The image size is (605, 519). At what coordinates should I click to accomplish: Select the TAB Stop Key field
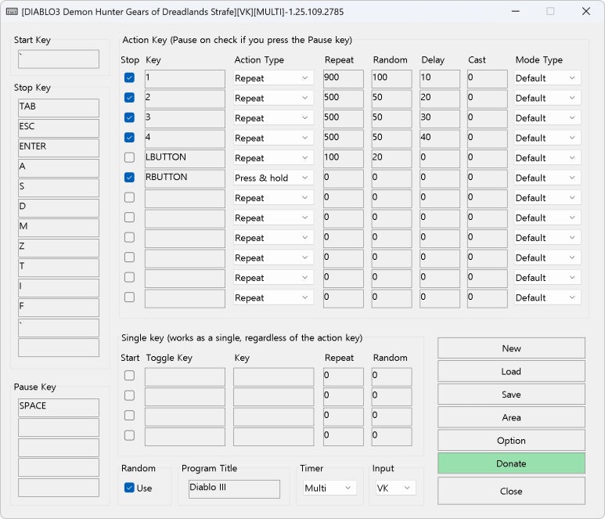click(59, 108)
